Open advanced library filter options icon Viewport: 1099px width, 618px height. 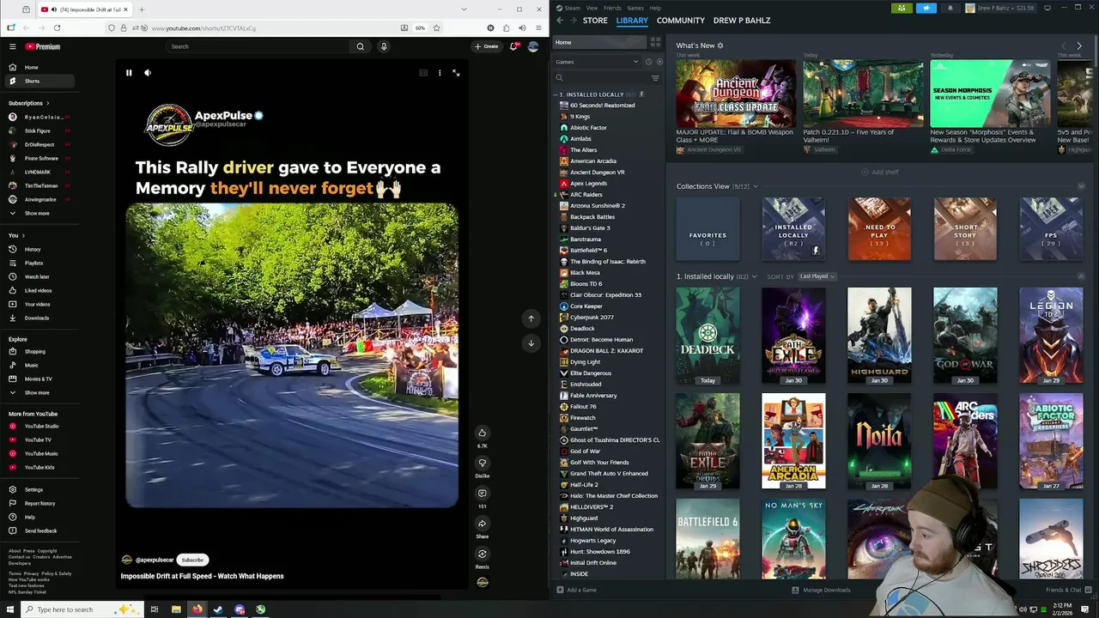655,78
